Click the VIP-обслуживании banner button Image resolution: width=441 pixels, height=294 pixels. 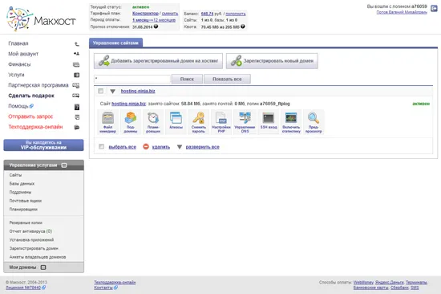coord(43,145)
